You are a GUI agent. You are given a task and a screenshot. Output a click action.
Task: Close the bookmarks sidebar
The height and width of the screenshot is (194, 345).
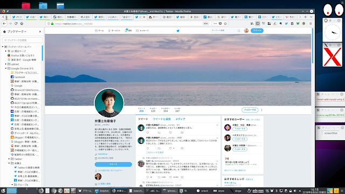coord(40,32)
